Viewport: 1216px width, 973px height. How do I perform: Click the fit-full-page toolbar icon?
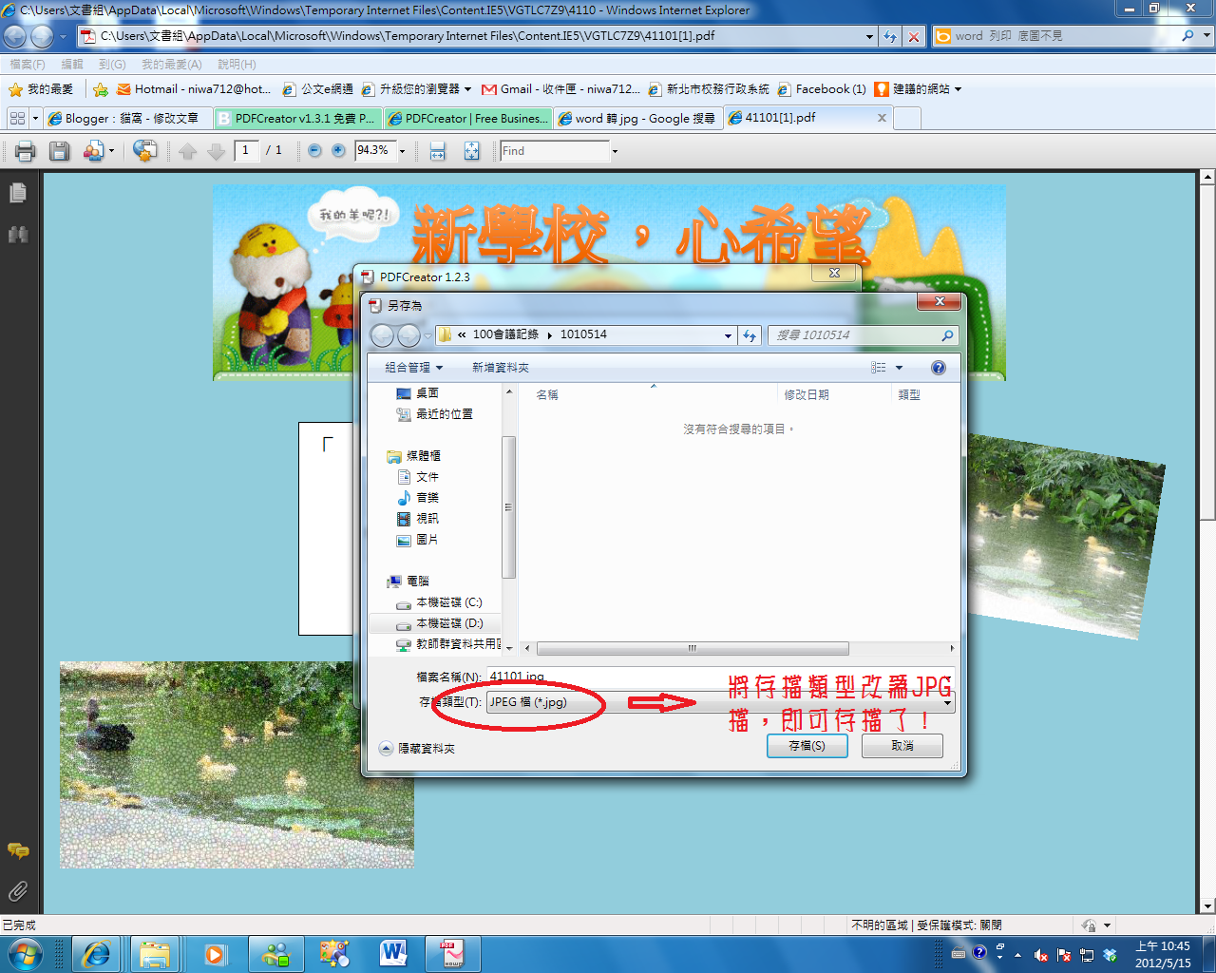pos(471,150)
